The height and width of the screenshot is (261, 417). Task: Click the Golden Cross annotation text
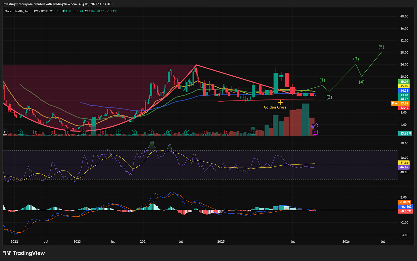(x=275, y=107)
